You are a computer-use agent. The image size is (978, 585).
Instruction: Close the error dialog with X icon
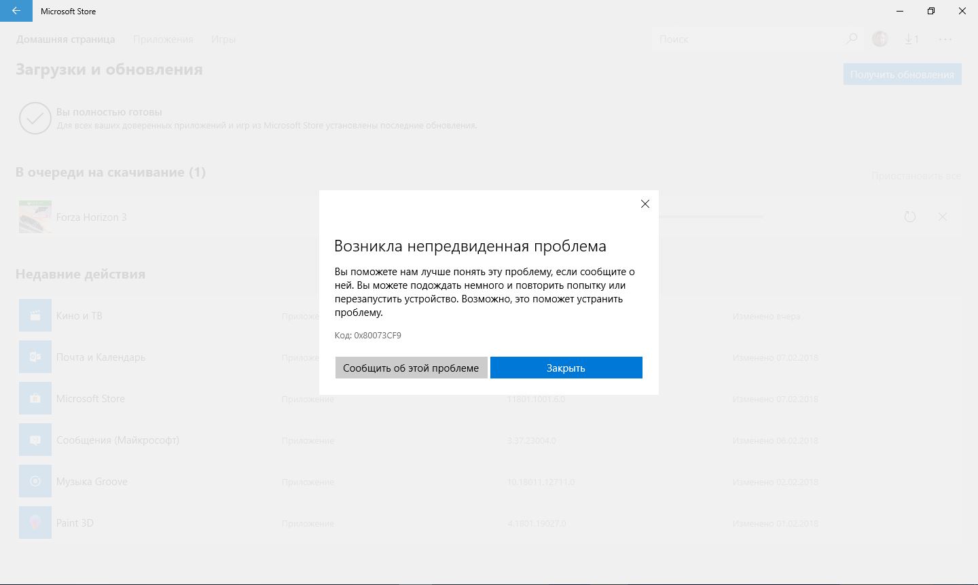pos(645,204)
